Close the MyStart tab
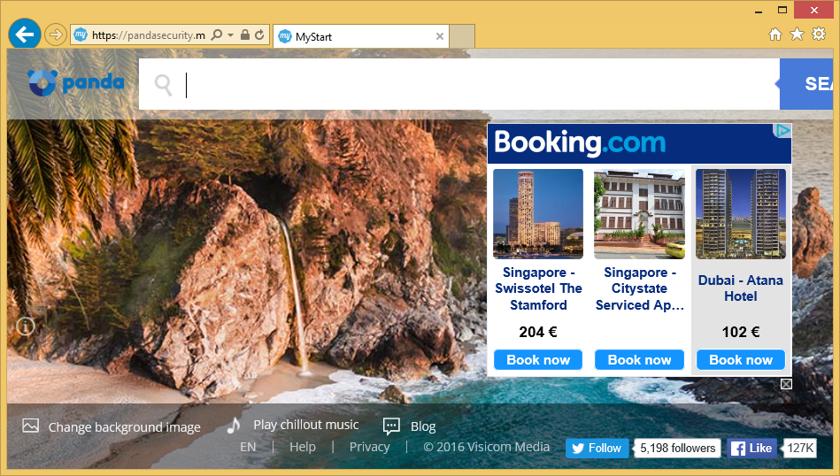Image resolution: width=840 pixels, height=476 pixels. tap(440, 36)
